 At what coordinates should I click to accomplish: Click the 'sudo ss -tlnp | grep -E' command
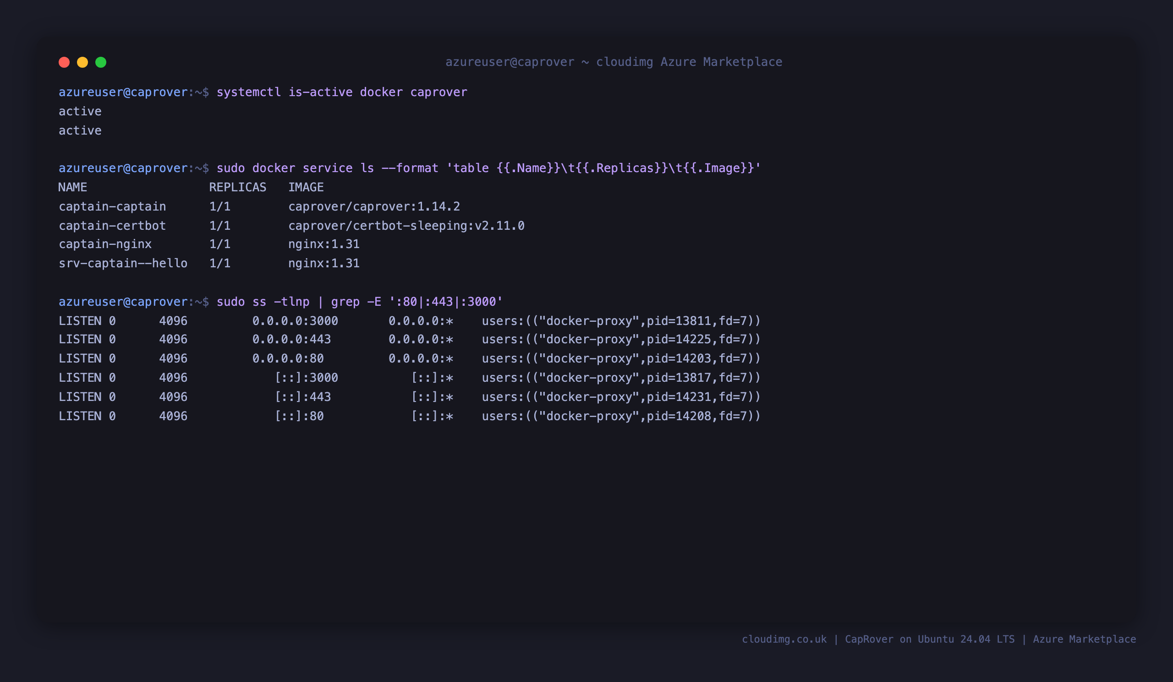coord(359,302)
